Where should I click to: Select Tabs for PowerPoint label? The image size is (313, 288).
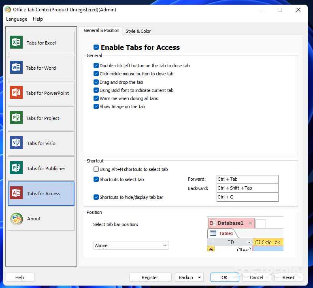pyautogui.click(x=47, y=93)
